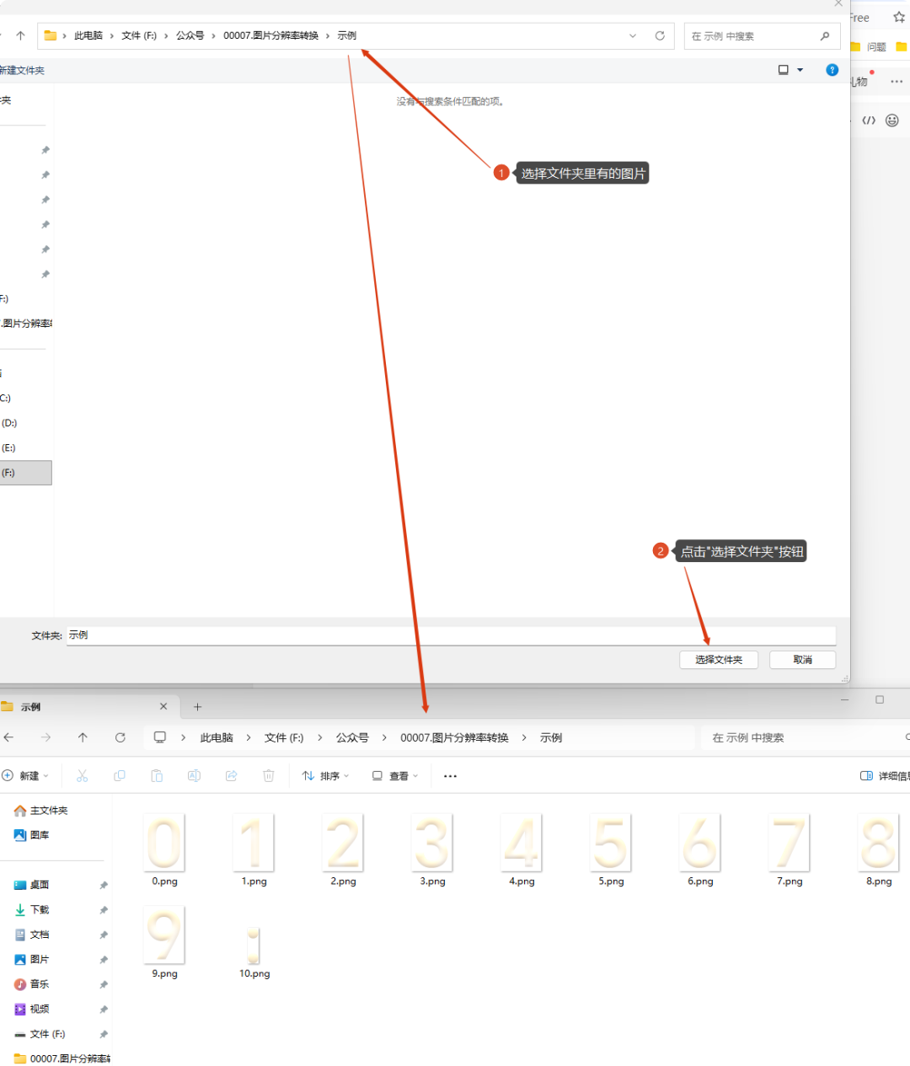Viewport: 910px width, 1066px height.
Task: Select 此电脑 in dialog breadcrumb
Action: point(88,35)
